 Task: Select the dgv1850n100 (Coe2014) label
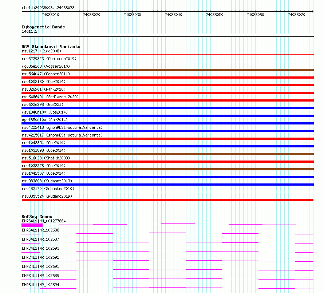coord(45,120)
